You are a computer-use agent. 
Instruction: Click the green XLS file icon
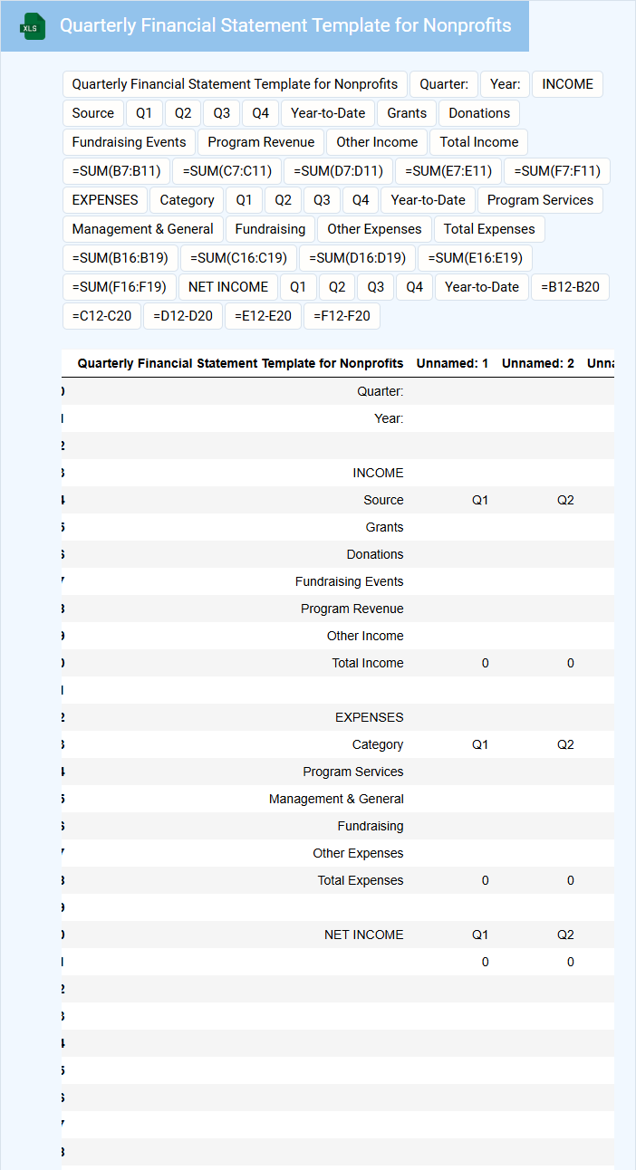[34, 26]
